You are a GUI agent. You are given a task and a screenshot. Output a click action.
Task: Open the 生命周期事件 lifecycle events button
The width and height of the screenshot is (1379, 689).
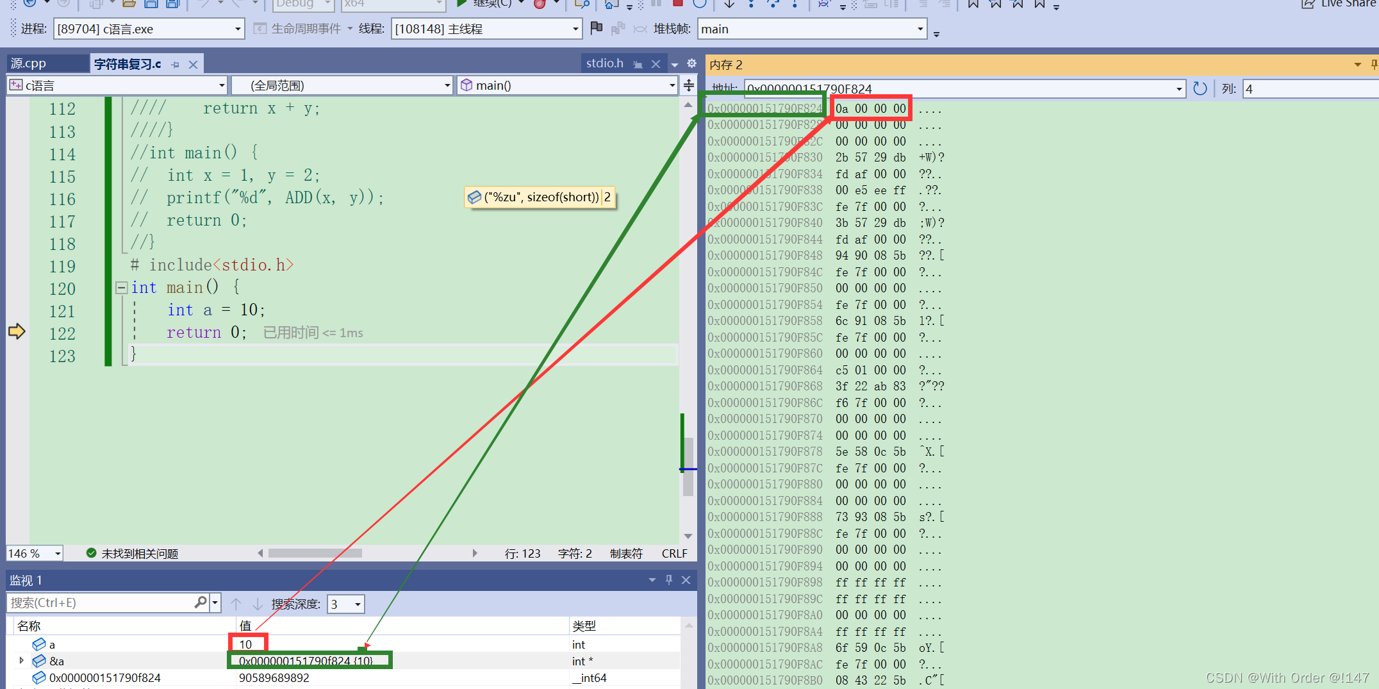pos(298,29)
